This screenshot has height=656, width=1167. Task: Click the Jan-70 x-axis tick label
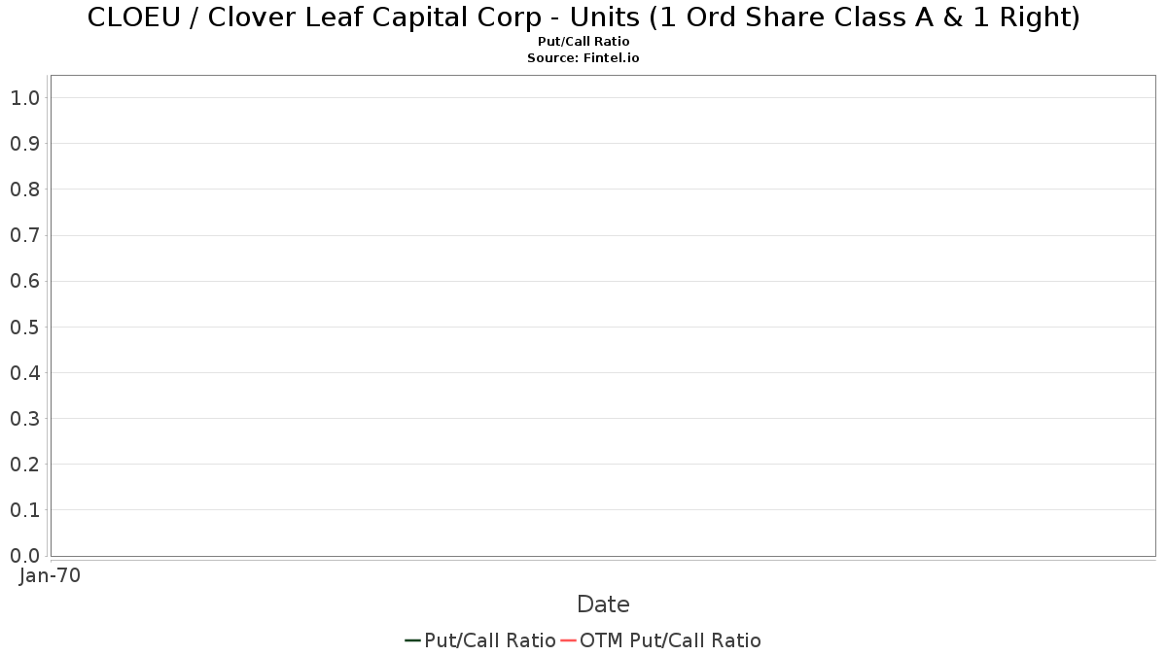[x=50, y=575]
